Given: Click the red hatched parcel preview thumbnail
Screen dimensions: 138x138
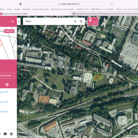Looking at the screenshot, I should tap(1, 42).
